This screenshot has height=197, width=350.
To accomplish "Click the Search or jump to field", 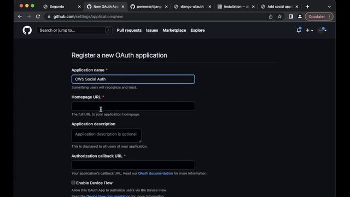I will [x=74, y=30].
